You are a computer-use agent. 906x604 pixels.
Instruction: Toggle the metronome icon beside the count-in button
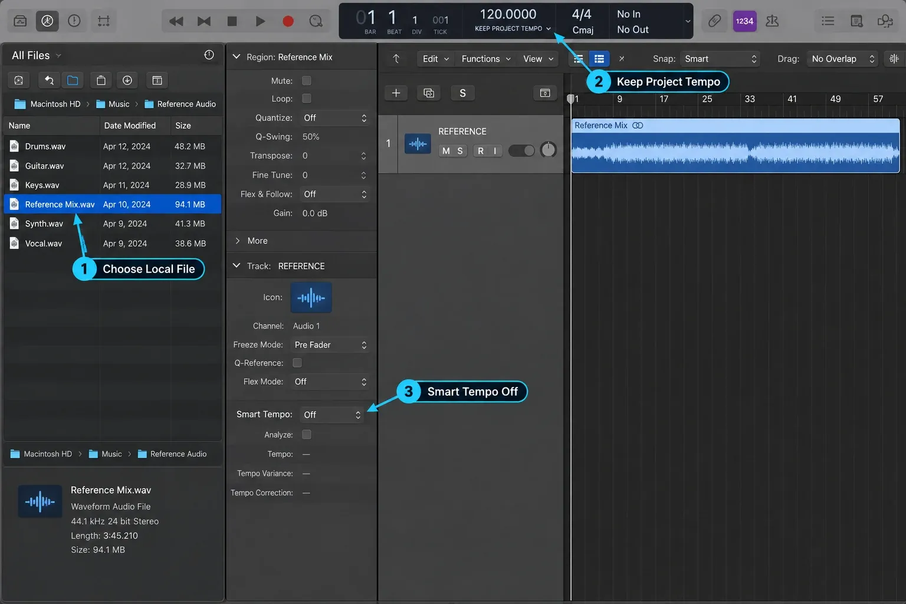tap(772, 21)
